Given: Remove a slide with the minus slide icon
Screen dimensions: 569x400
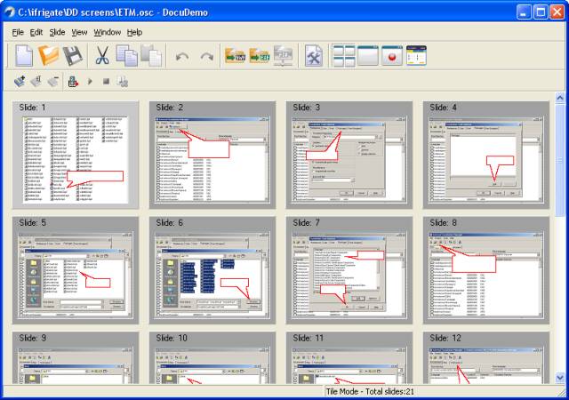Looking at the screenshot, I should pyautogui.click(x=53, y=81).
